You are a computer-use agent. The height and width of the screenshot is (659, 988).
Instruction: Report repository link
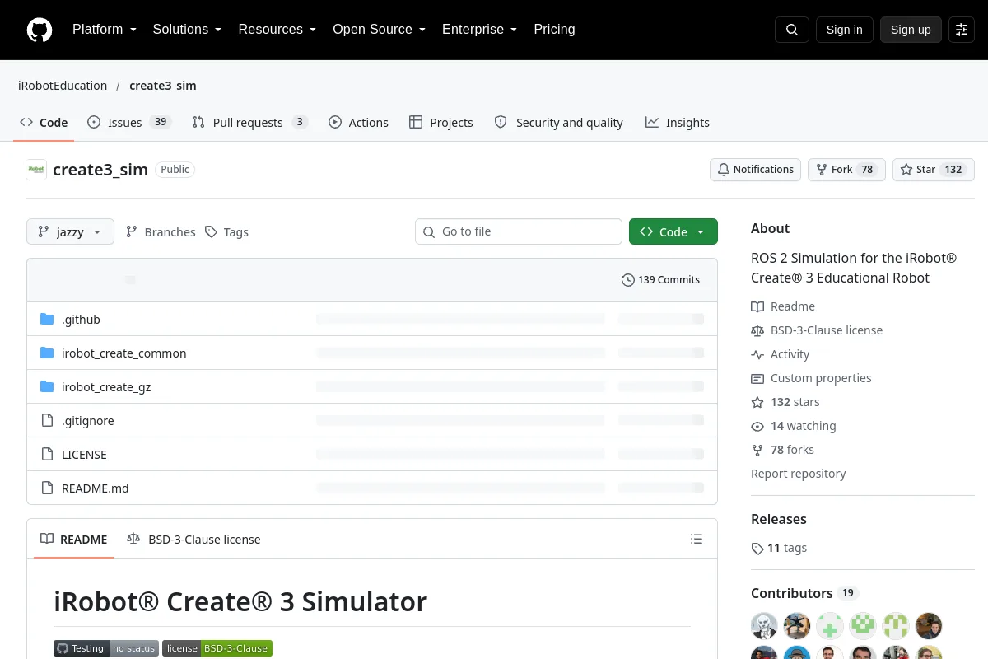(x=799, y=474)
